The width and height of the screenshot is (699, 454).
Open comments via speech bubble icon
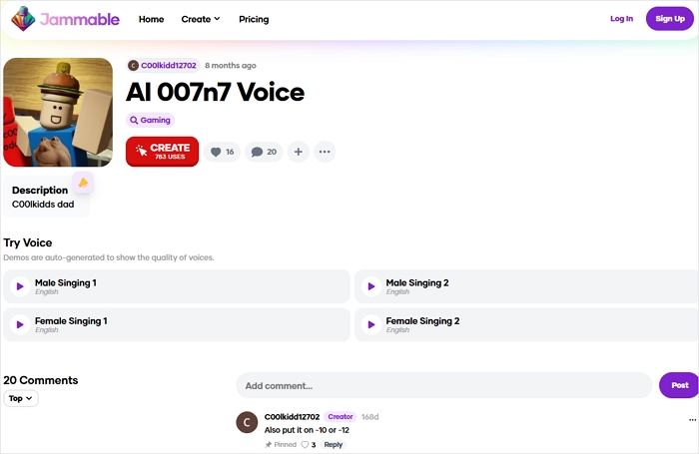(264, 152)
